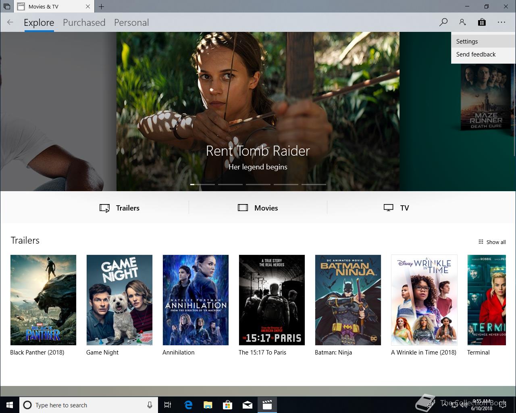Open Terminal movie poster thumbnail
The width and height of the screenshot is (516, 413).
487,300
